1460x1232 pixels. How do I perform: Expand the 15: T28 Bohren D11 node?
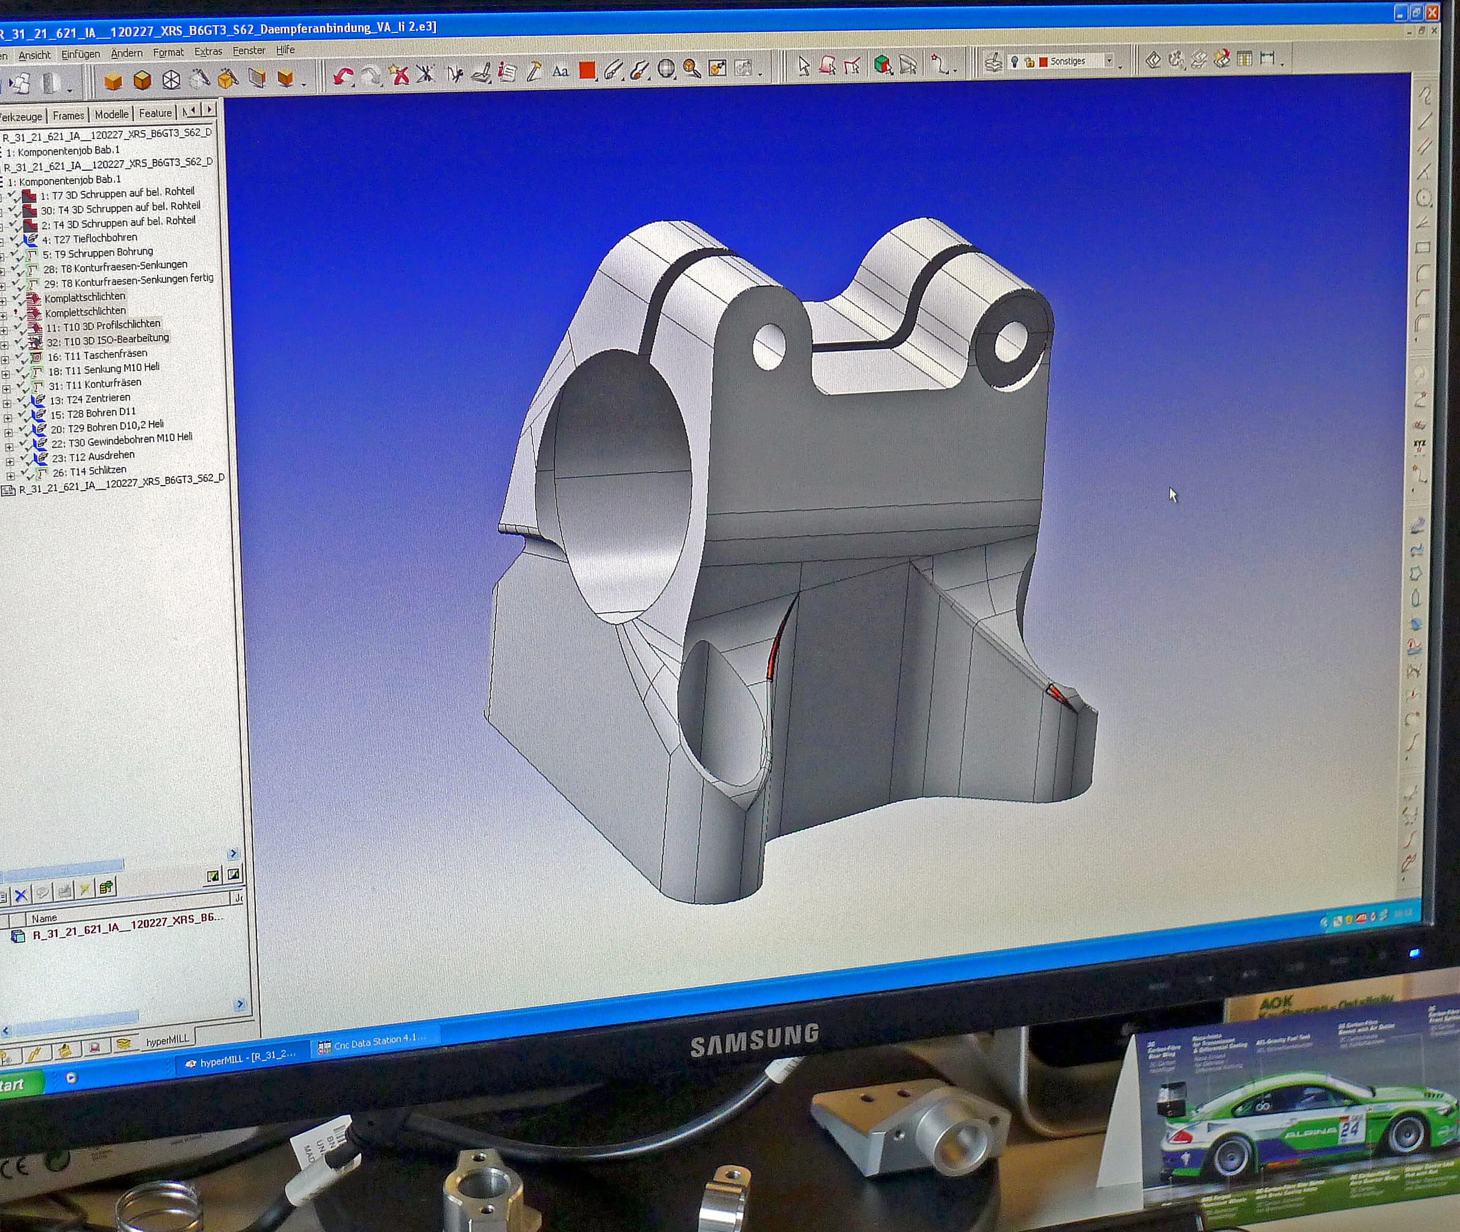point(8,418)
